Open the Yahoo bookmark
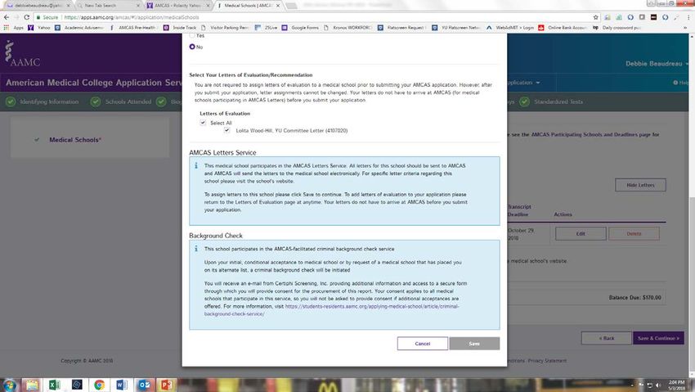 pyautogui.click(x=39, y=28)
